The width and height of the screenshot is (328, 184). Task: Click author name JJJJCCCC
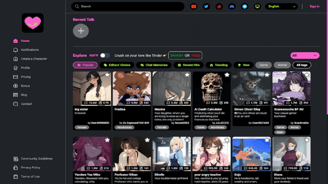(222, 123)
